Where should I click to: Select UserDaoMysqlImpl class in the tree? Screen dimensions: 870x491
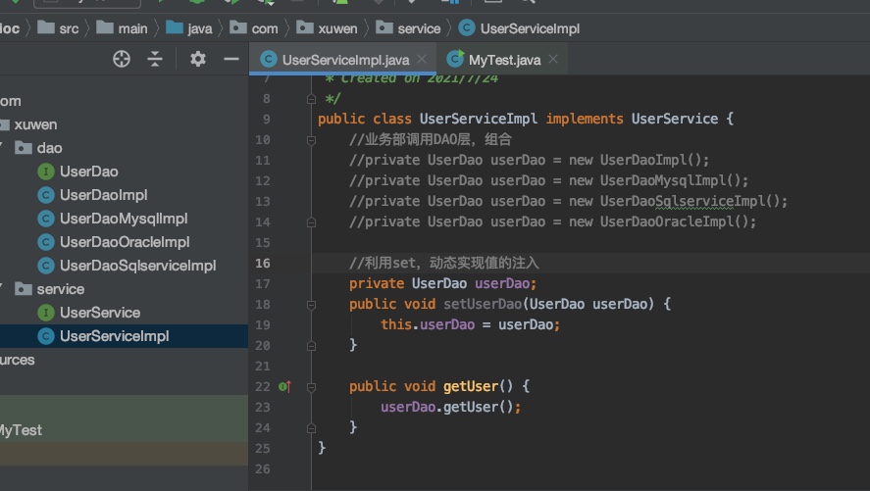(123, 219)
